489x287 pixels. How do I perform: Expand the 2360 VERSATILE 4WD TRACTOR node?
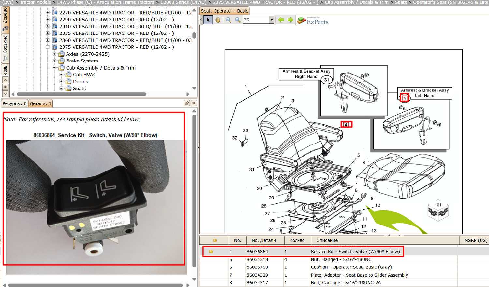click(x=48, y=40)
